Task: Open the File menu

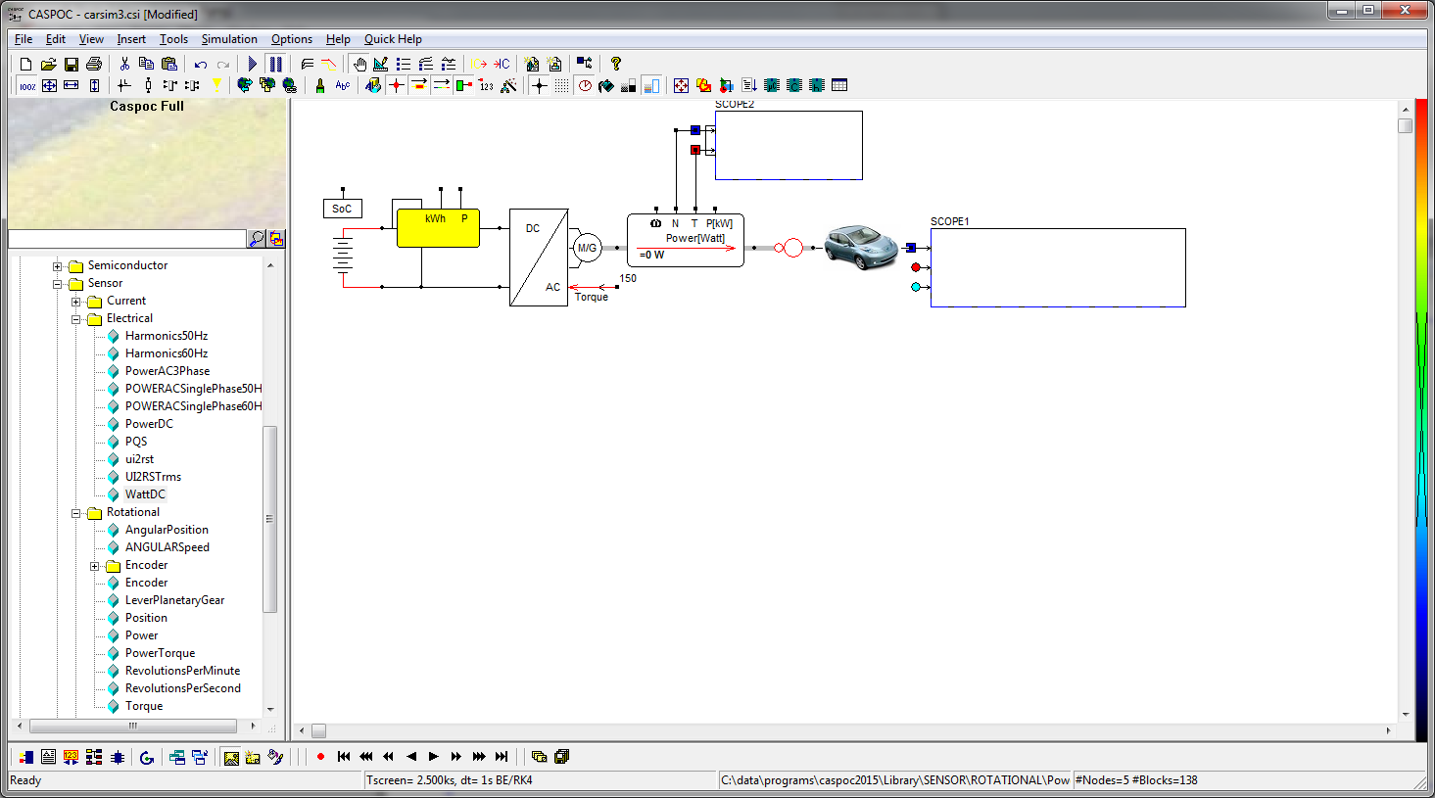Action: pyautogui.click(x=24, y=39)
